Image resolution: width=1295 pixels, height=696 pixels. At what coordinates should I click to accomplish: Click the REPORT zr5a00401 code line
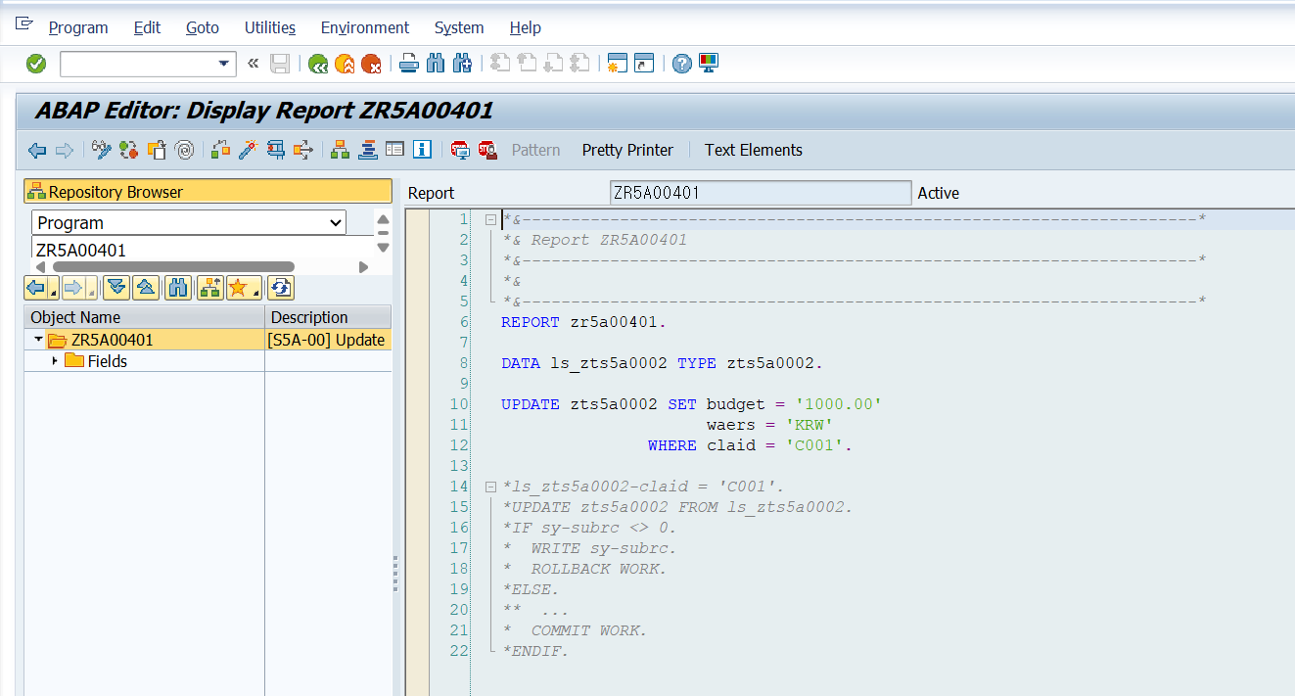[x=583, y=322]
